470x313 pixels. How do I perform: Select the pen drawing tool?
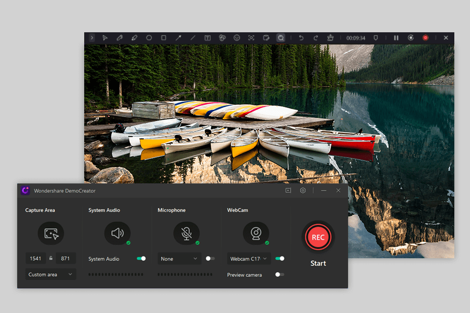[119, 38]
